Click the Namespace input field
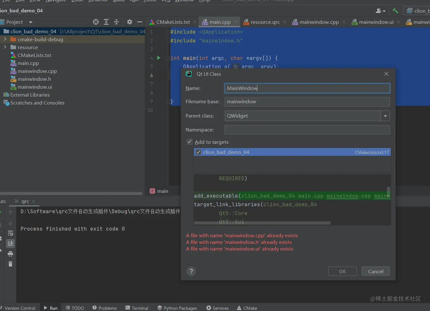This screenshot has width=430, height=311. coord(307,130)
